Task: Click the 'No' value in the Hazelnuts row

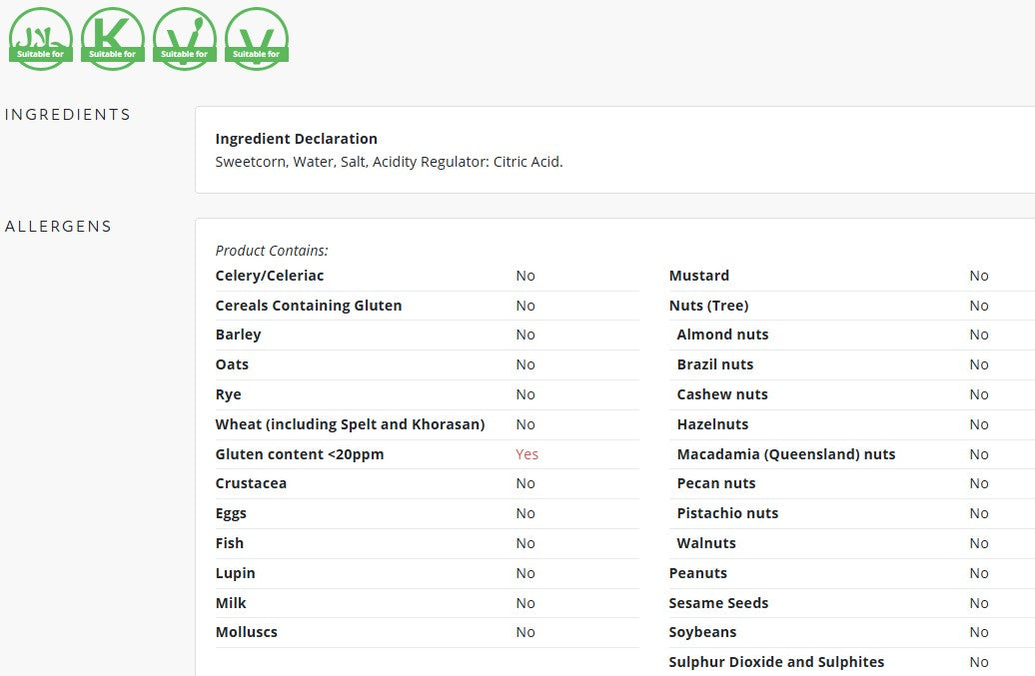Action: pos(979,424)
